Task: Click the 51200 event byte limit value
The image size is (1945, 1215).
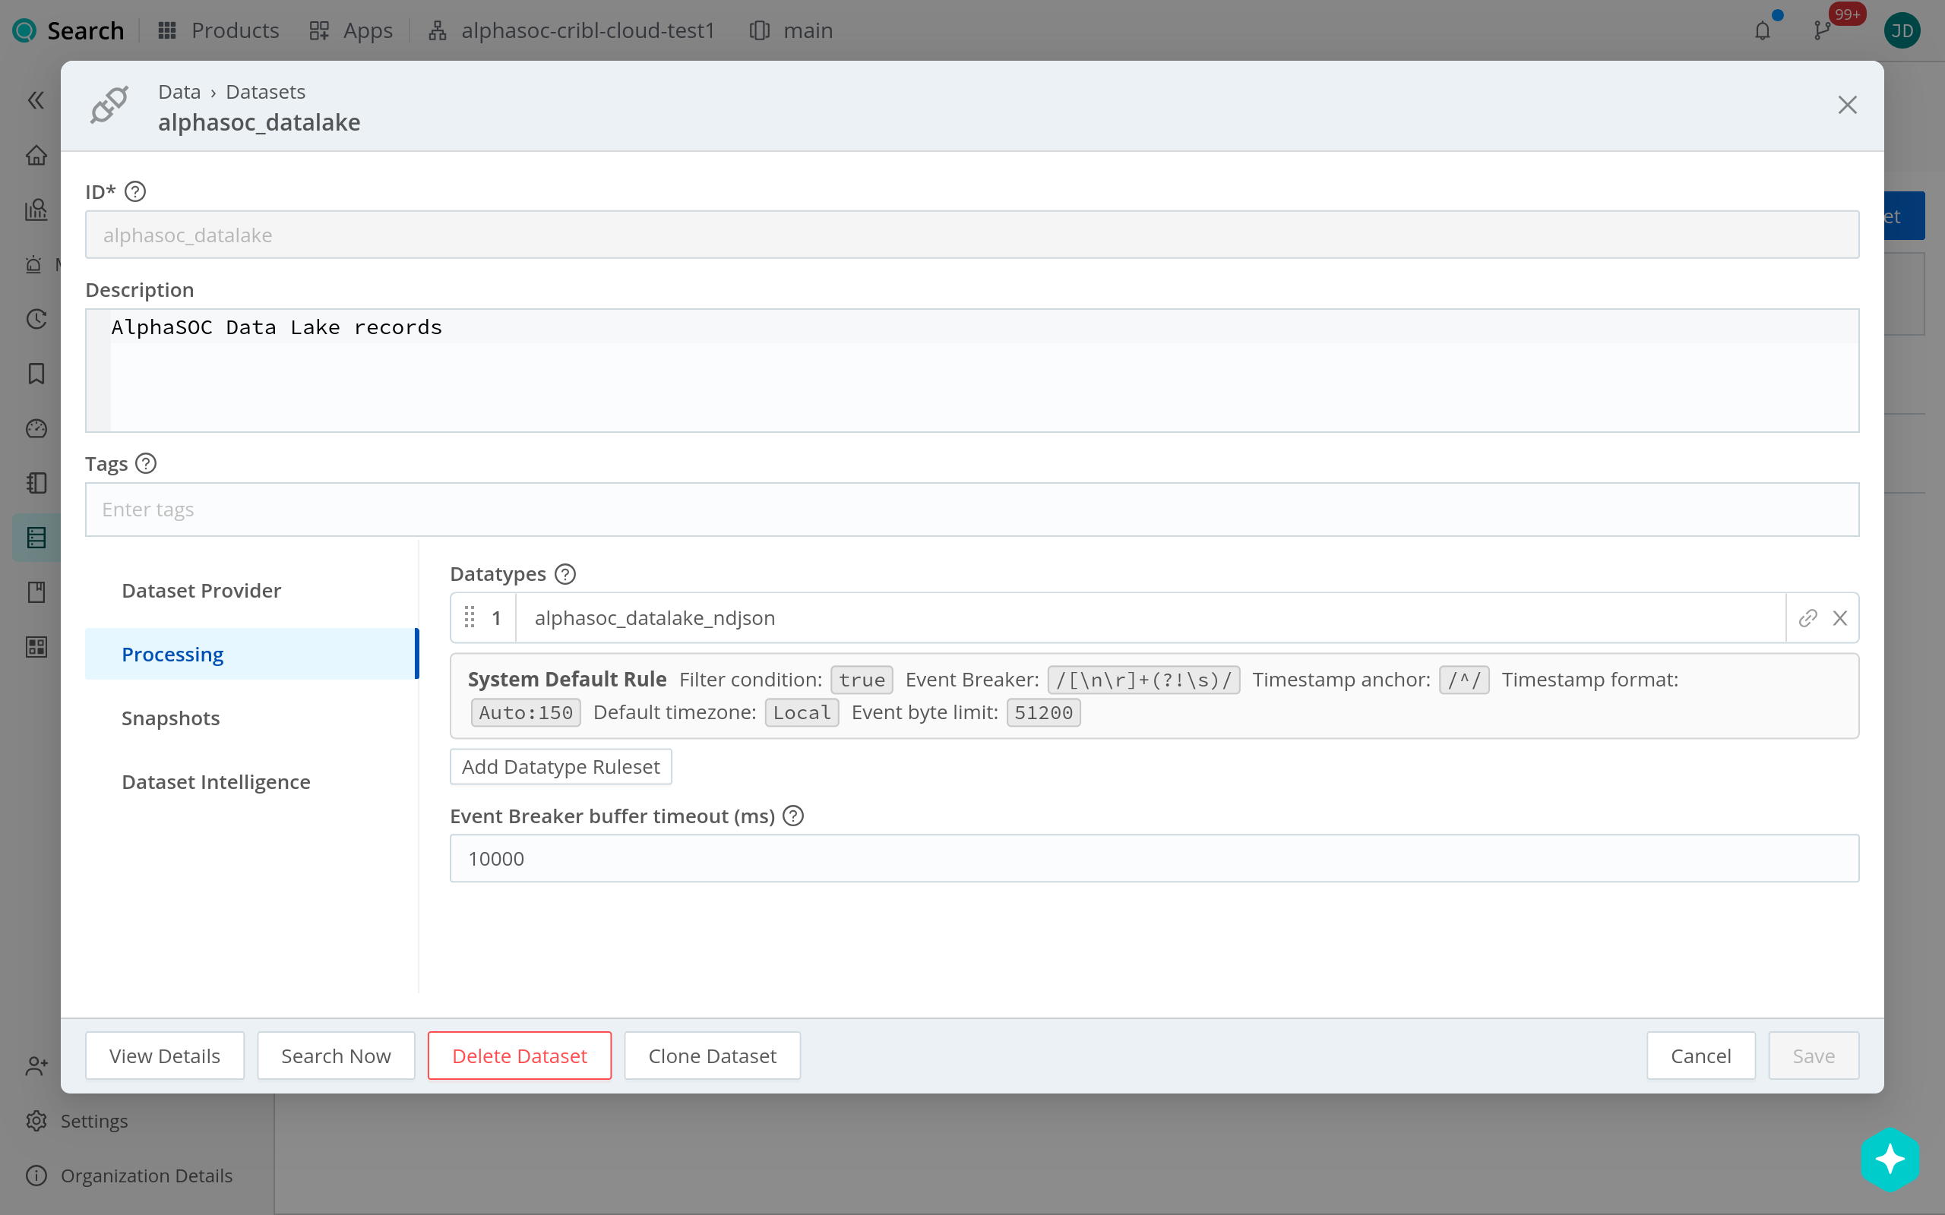Action: pos(1043,712)
